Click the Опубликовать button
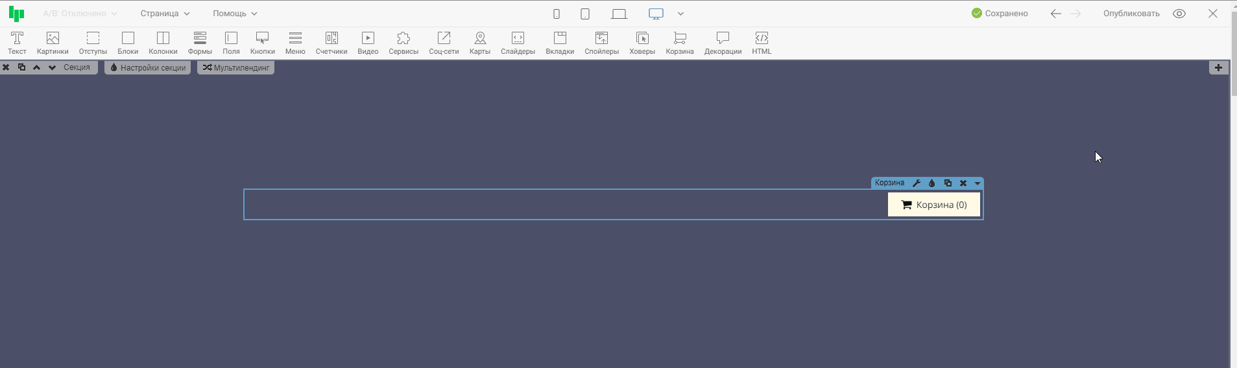The height and width of the screenshot is (368, 1237). 1131,14
